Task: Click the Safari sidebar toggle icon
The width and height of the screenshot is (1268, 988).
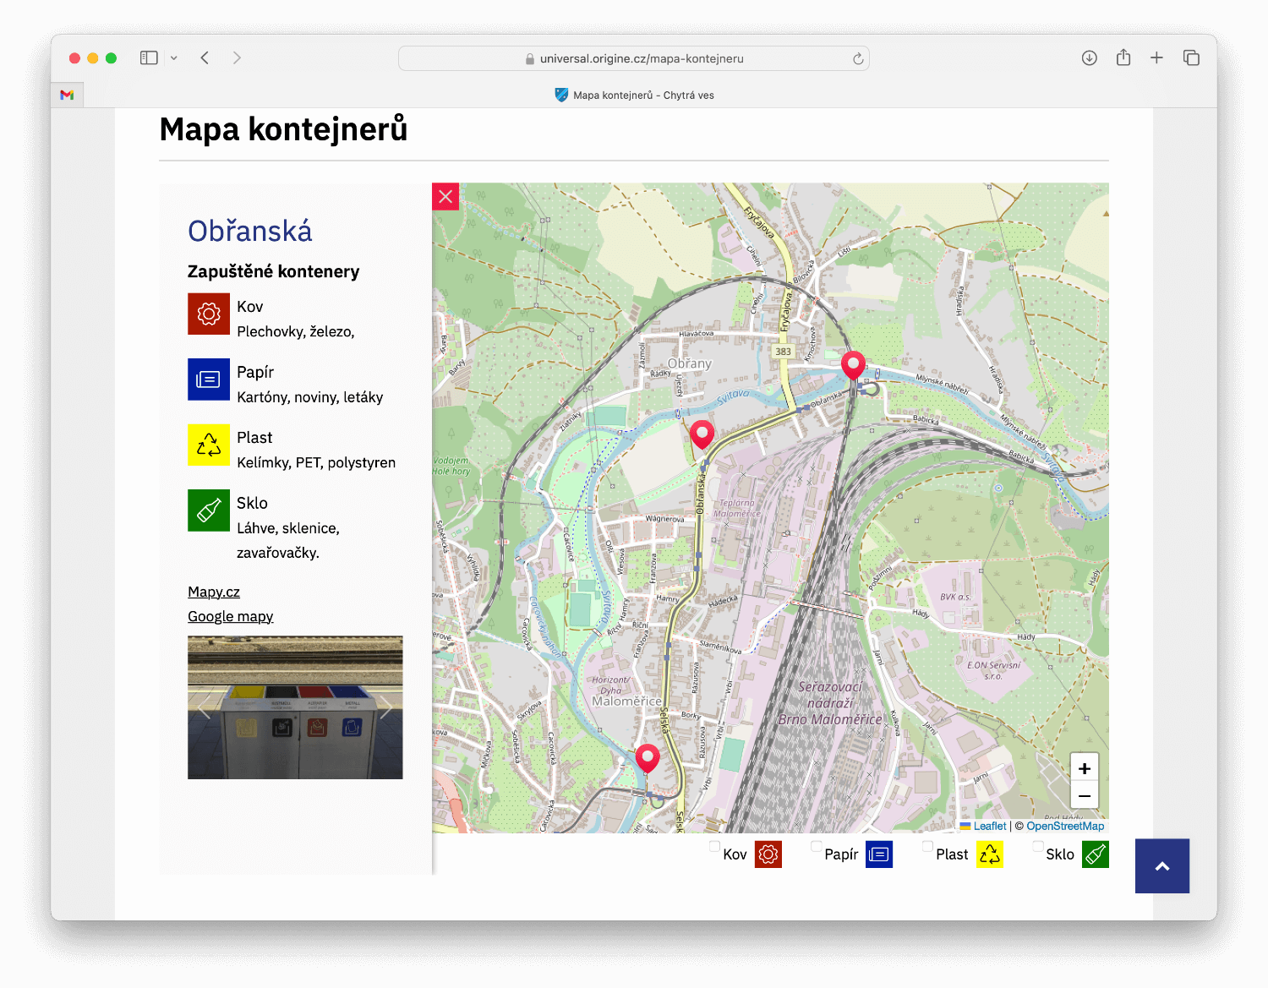Action: (149, 57)
